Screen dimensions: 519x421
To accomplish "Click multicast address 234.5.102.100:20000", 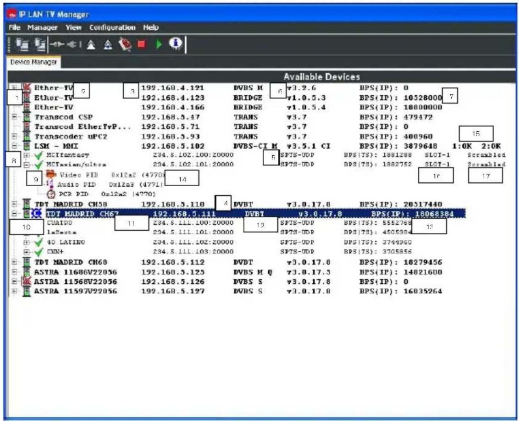I will 193,155.
